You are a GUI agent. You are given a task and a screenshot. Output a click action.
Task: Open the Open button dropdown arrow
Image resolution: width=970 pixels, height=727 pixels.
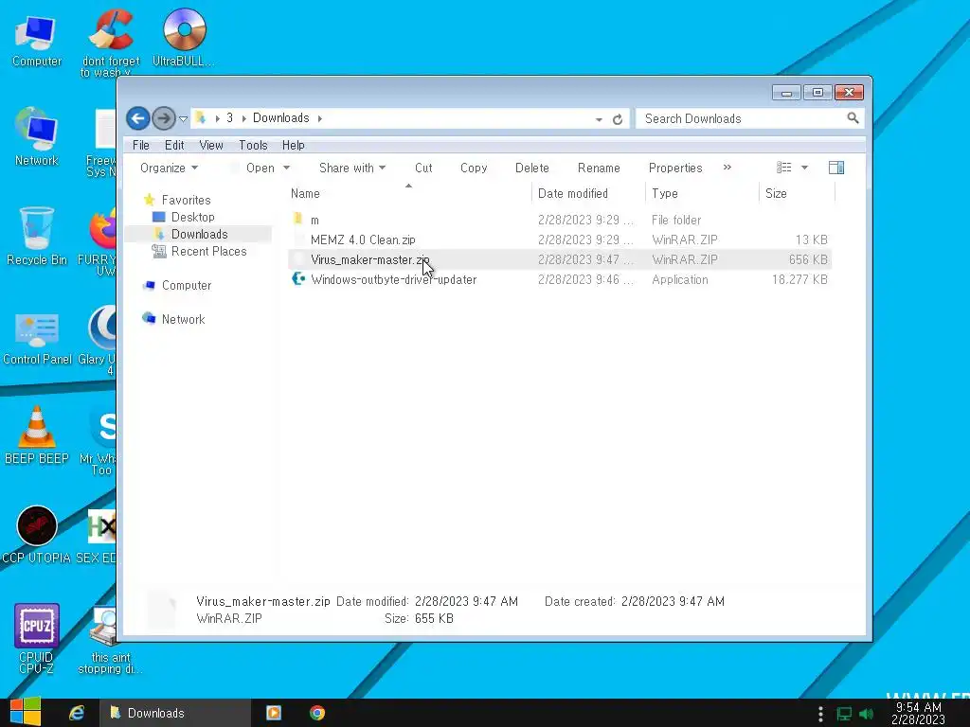(286, 168)
